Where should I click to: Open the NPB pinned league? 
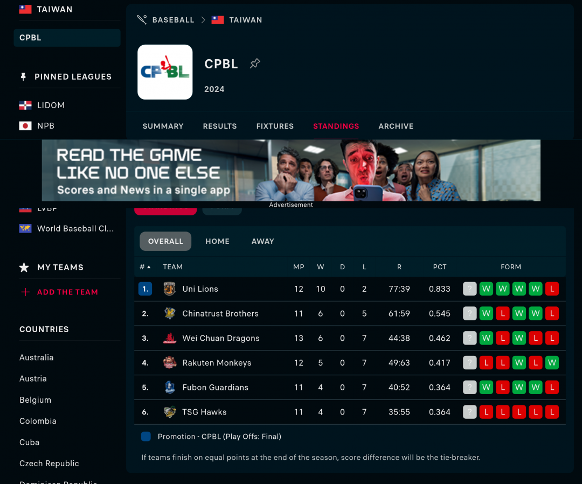click(46, 126)
